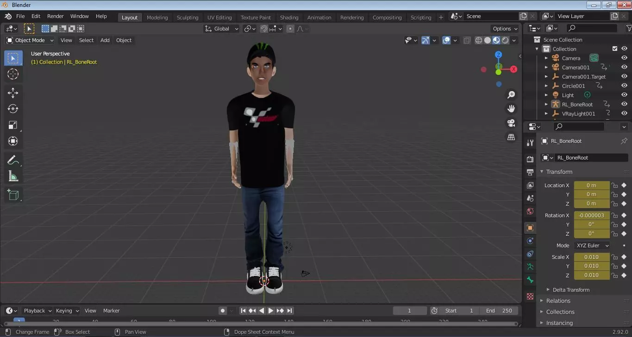Open the World properties tab
The height and width of the screenshot is (337, 632).
pos(530,211)
